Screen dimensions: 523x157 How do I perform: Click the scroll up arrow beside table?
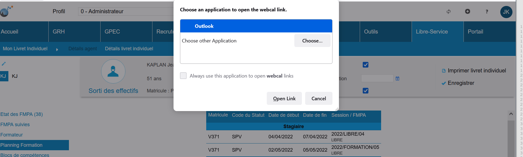click(511, 114)
